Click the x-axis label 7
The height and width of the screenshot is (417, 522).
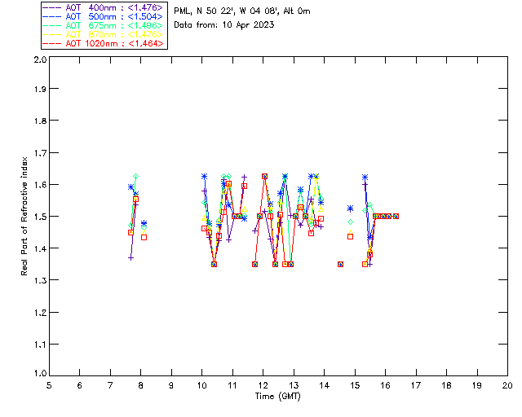click(x=110, y=385)
